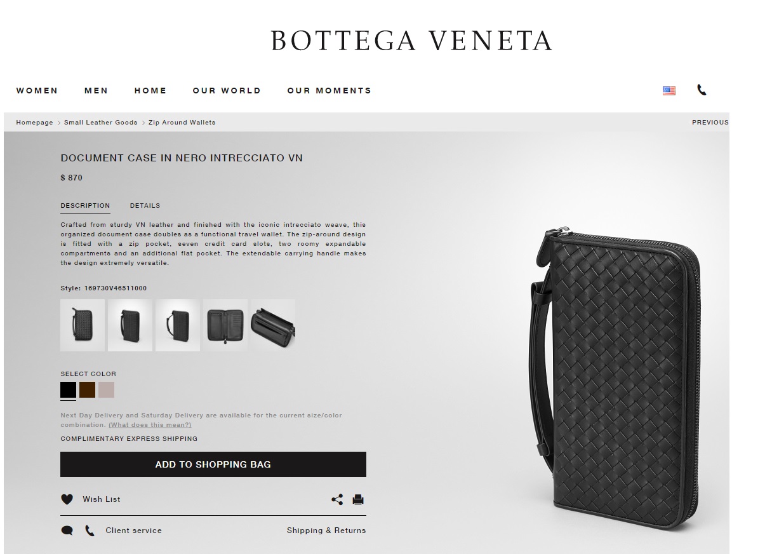Screen dimensions: 772x554
Task: Select the DESCRIPTION tab
Action: 85,206
